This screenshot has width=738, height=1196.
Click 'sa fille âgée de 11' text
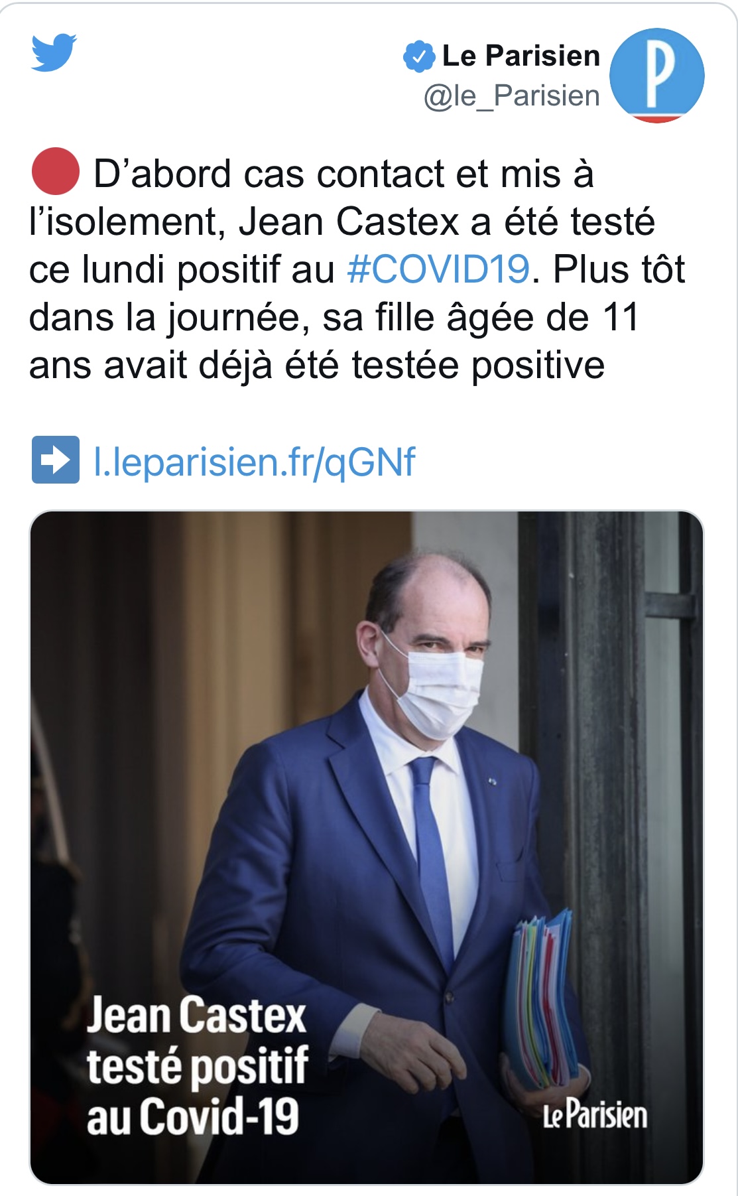point(481,318)
